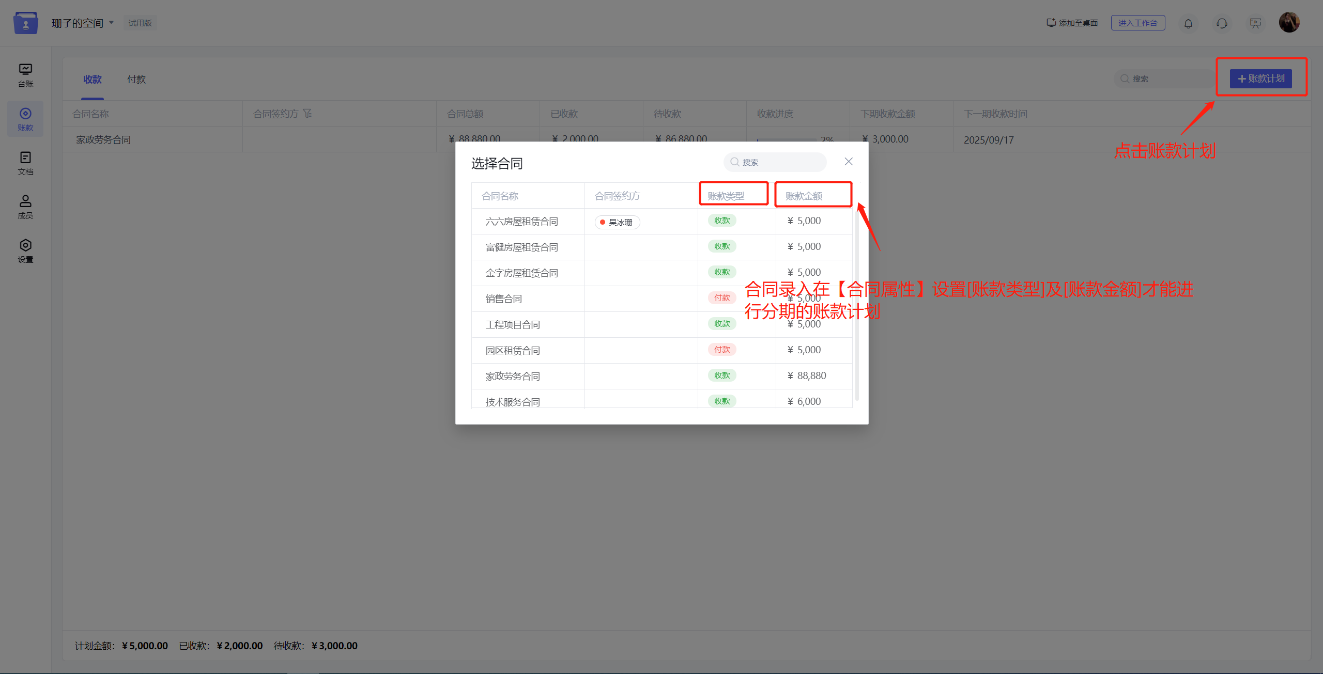Click the 2025/09/17 next payment date

tap(989, 140)
